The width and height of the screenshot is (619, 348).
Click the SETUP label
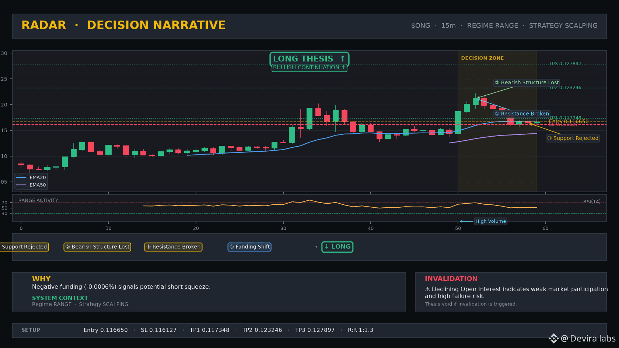click(x=31, y=330)
